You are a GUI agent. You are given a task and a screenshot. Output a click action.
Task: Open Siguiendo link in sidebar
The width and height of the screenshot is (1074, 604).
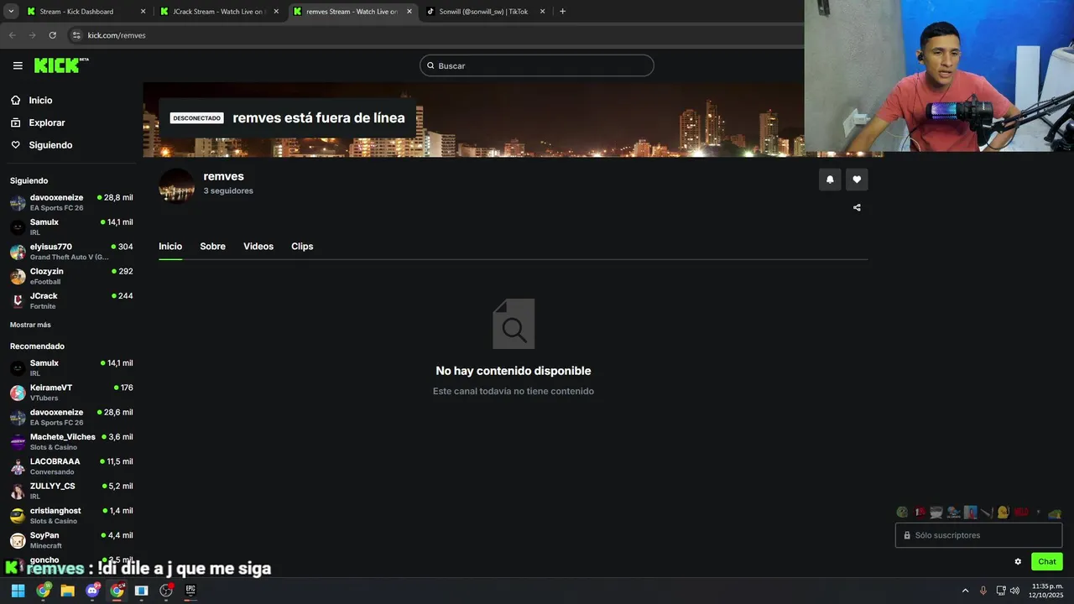(x=50, y=145)
